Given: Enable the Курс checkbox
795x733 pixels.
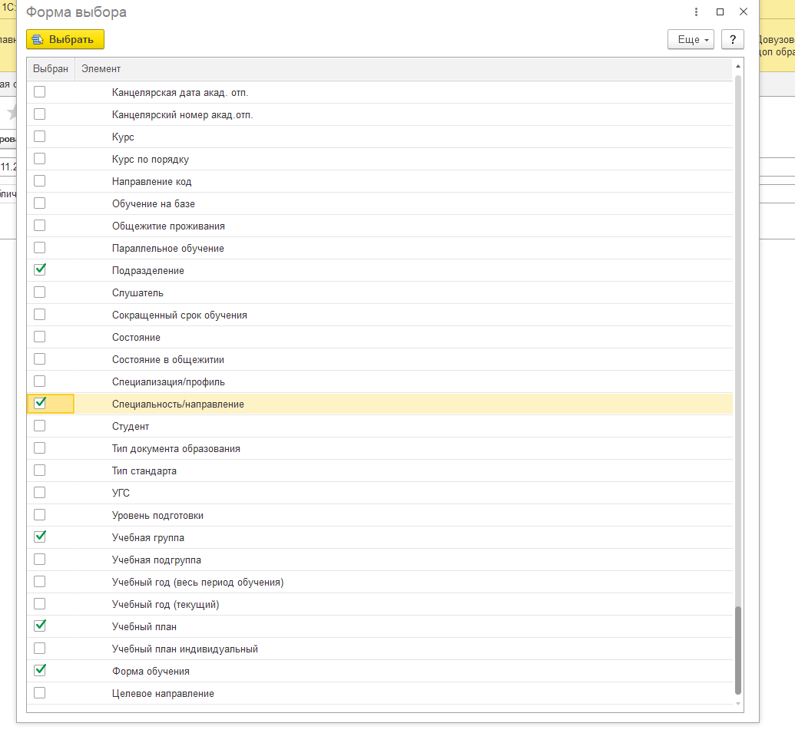Looking at the screenshot, I should coord(40,137).
